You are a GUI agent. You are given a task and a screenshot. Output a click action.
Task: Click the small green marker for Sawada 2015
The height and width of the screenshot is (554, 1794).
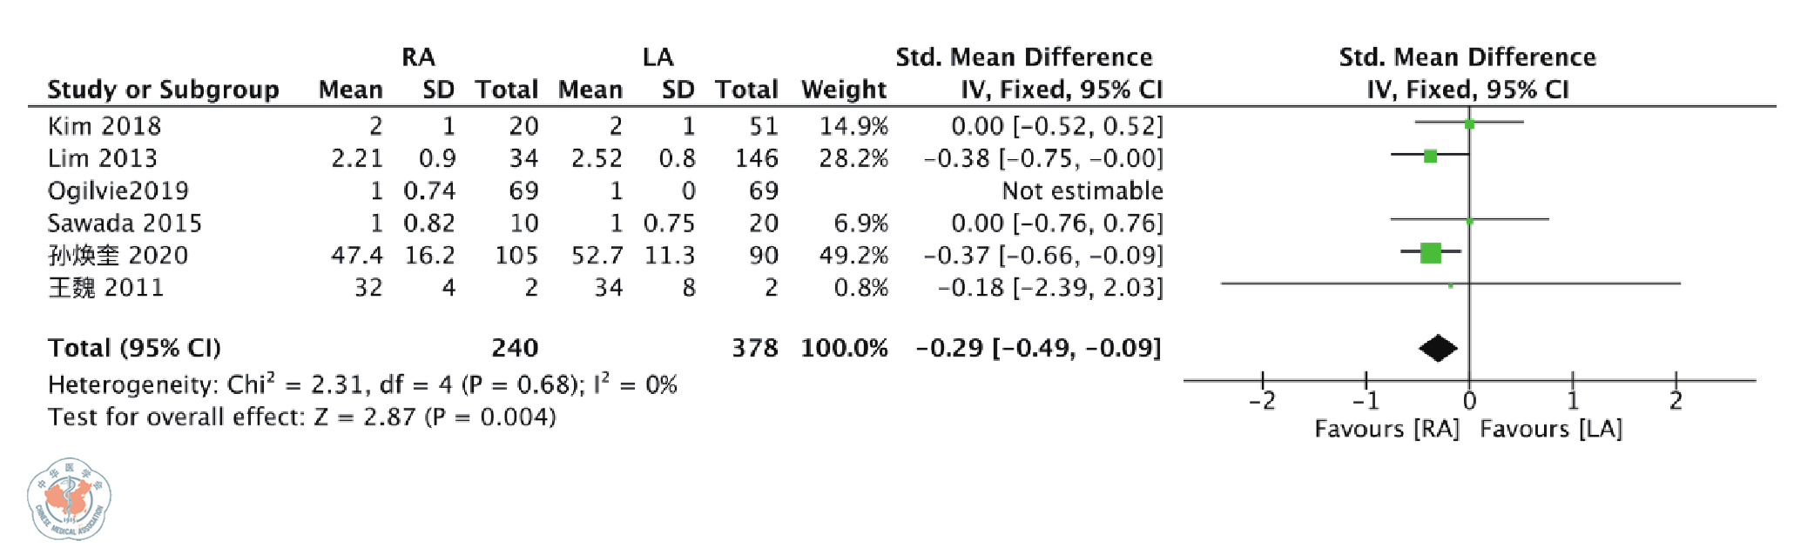1469,222
